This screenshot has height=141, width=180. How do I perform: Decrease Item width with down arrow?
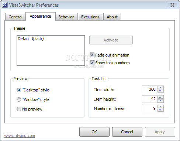(x=160, y=91)
